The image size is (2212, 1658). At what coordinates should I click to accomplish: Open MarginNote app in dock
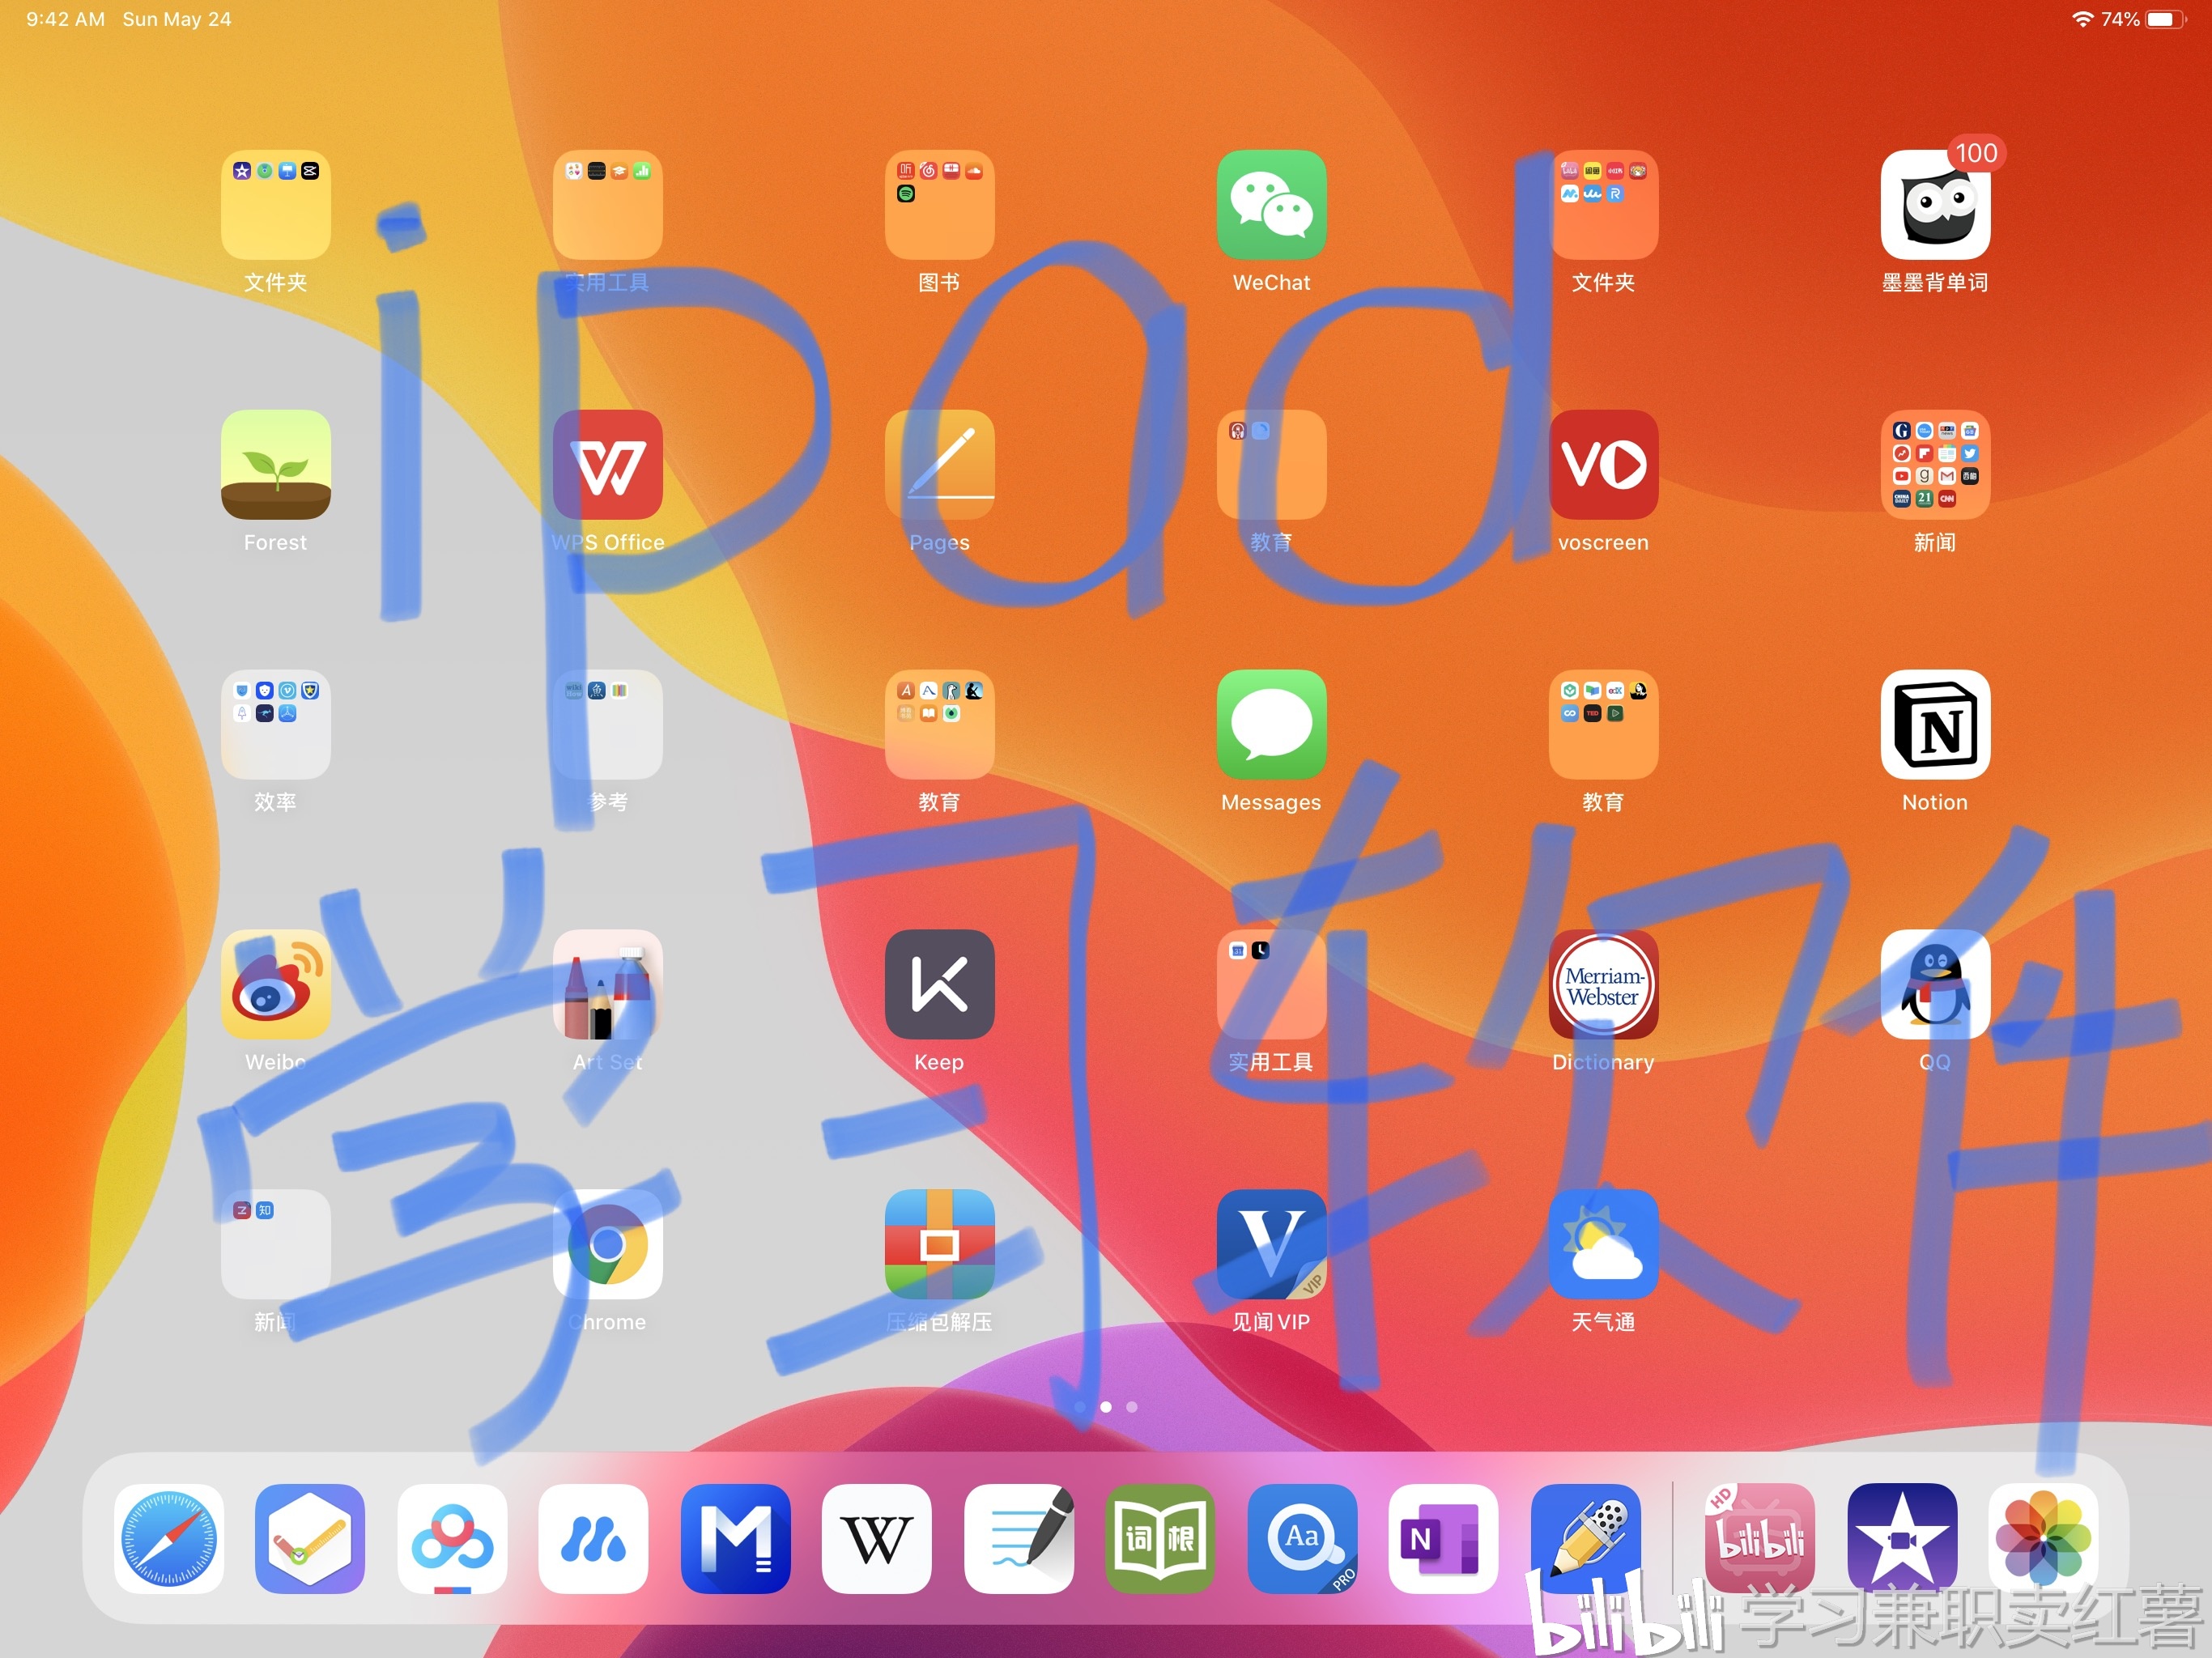pyautogui.click(x=735, y=1539)
